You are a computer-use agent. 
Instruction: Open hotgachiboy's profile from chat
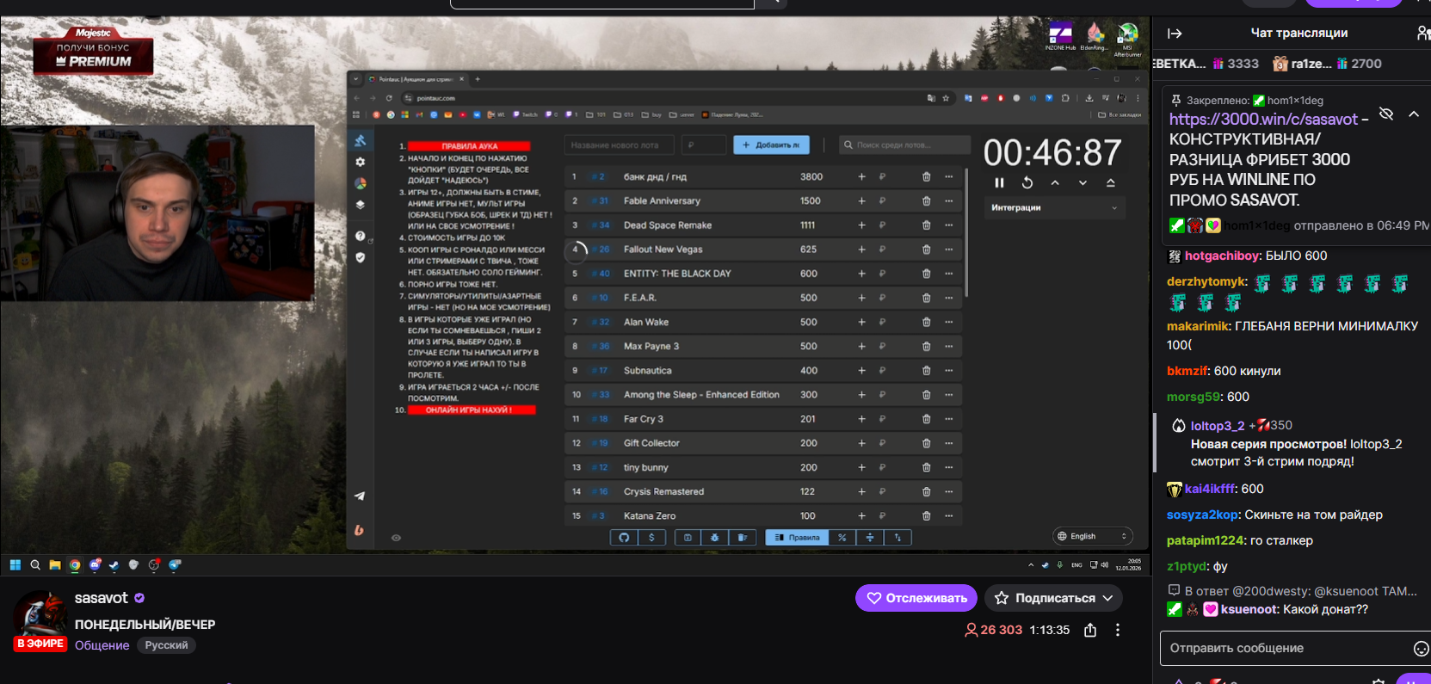1222,256
